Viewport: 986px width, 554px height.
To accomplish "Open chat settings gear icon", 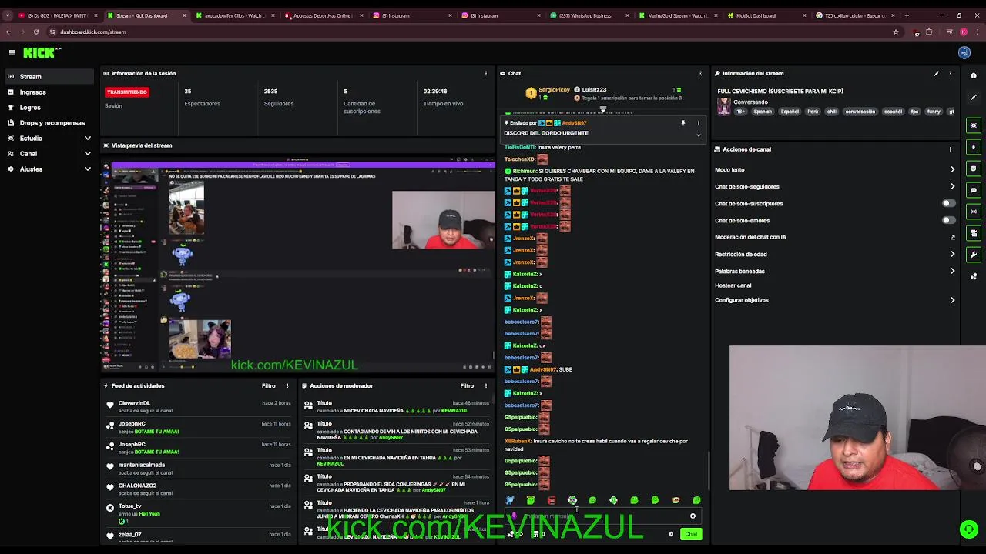I will pos(671,534).
